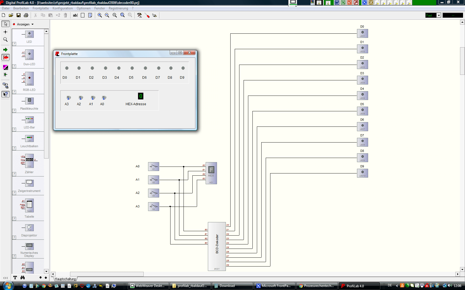Click the A0 switch block in circuit
The image size is (465, 290).
154,167
